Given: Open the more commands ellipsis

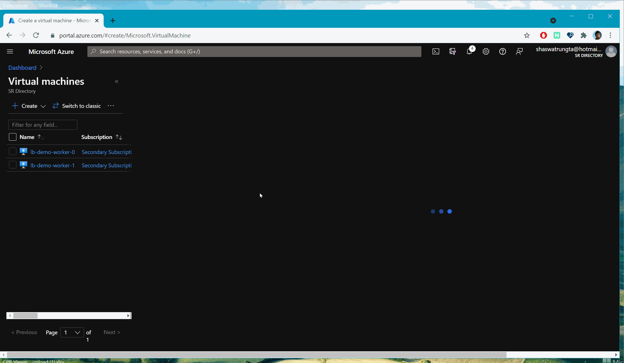Looking at the screenshot, I should pyautogui.click(x=111, y=106).
